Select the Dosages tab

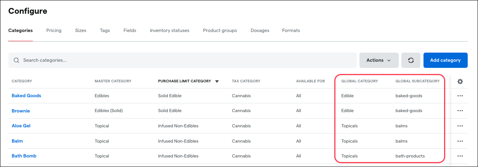[260, 31]
